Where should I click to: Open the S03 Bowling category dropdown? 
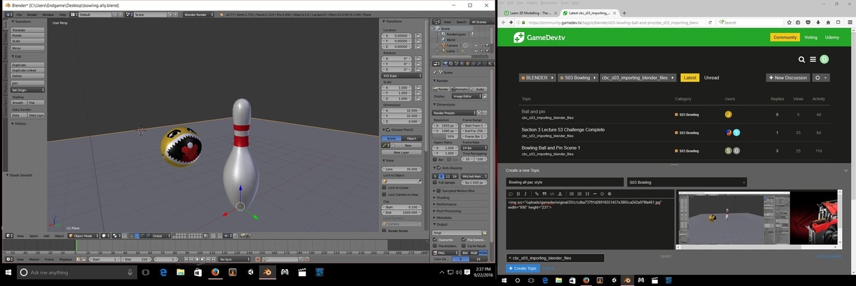point(686,183)
